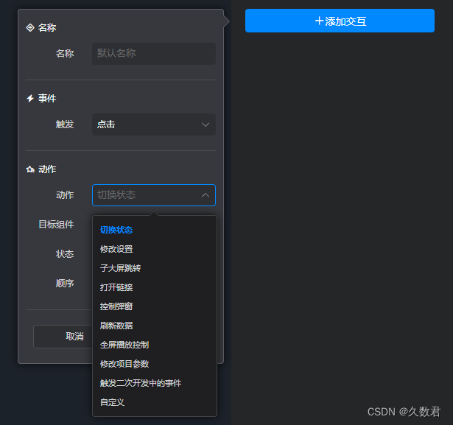453x425 pixels.
Task: Click the 取消 button
Action: [63, 337]
